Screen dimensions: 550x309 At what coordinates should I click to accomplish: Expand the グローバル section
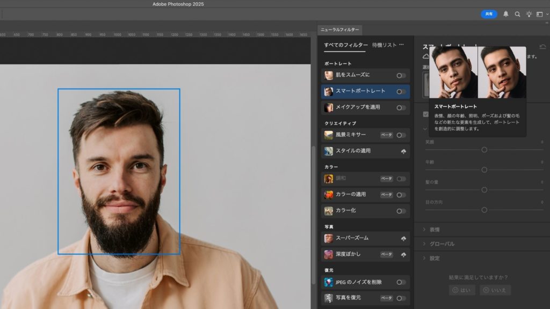coord(442,244)
